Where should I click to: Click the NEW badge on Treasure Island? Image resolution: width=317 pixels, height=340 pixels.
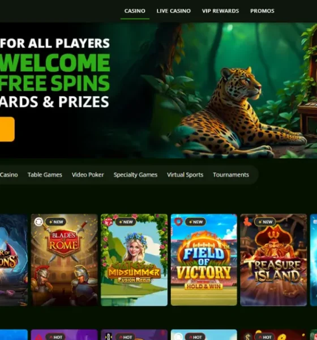(265, 222)
